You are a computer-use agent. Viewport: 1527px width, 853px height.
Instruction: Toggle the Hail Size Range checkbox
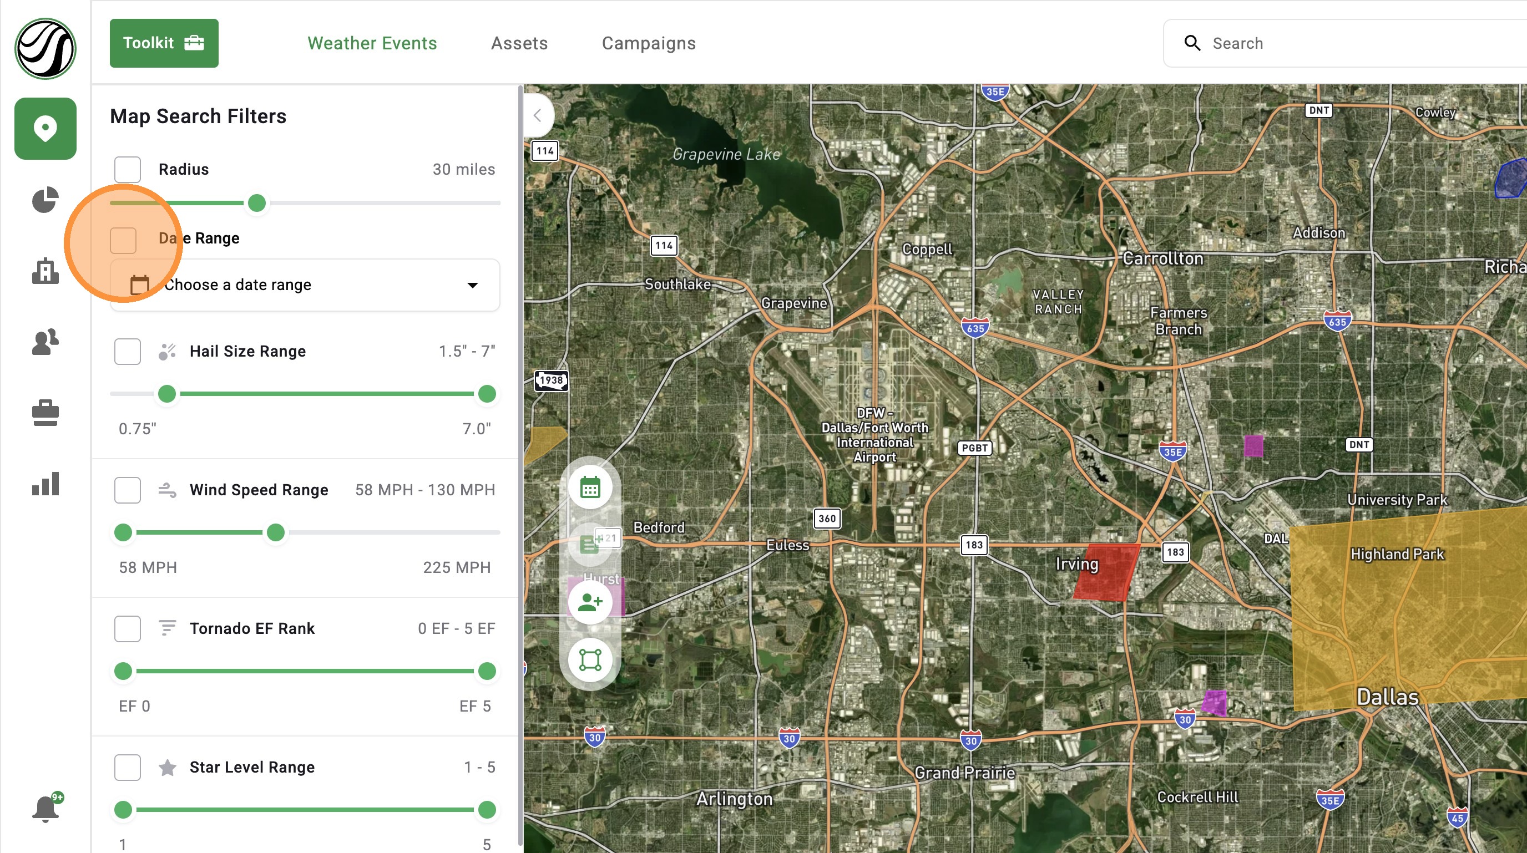[128, 351]
